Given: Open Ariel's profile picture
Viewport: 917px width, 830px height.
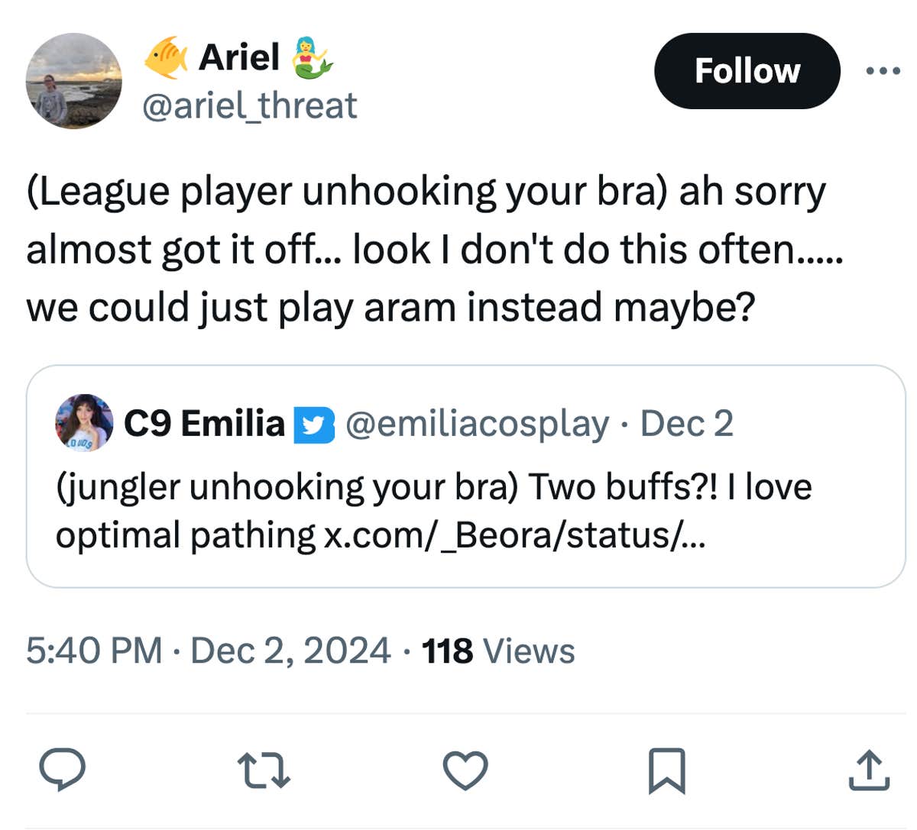Looking at the screenshot, I should click(74, 80).
